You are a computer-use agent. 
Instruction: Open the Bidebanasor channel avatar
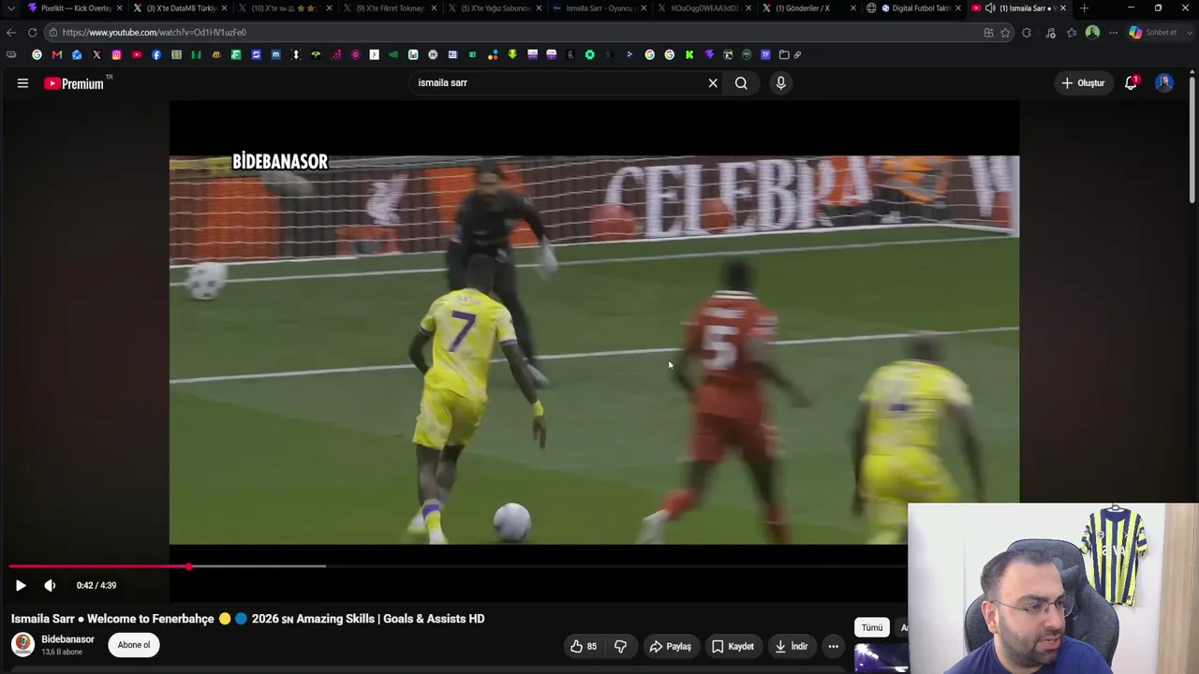22,645
